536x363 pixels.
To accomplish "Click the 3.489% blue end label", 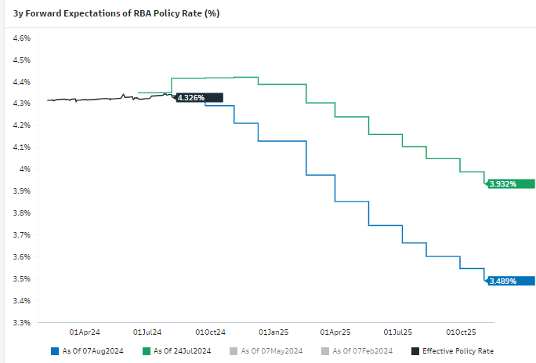I will pyautogui.click(x=503, y=281).
